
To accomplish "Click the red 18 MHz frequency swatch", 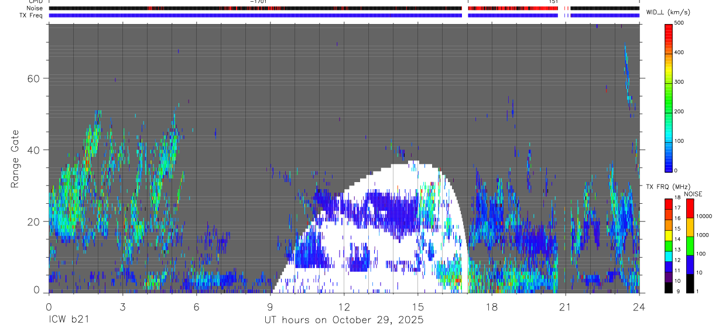I will (x=669, y=204).
